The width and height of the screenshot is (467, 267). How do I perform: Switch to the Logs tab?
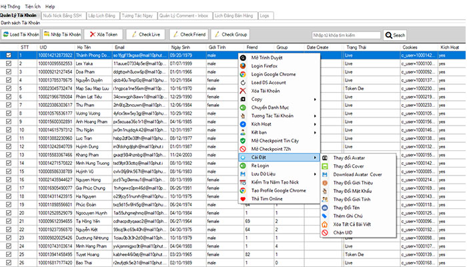pos(264,15)
